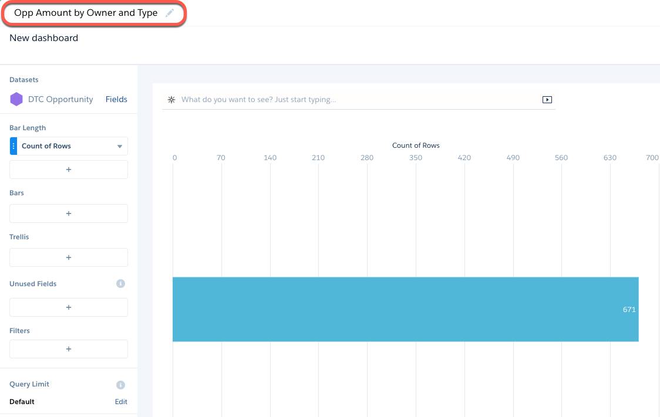660x417 pixels.
Task: Select the DTC Opportunity dataset name
Action: (60, 99)
